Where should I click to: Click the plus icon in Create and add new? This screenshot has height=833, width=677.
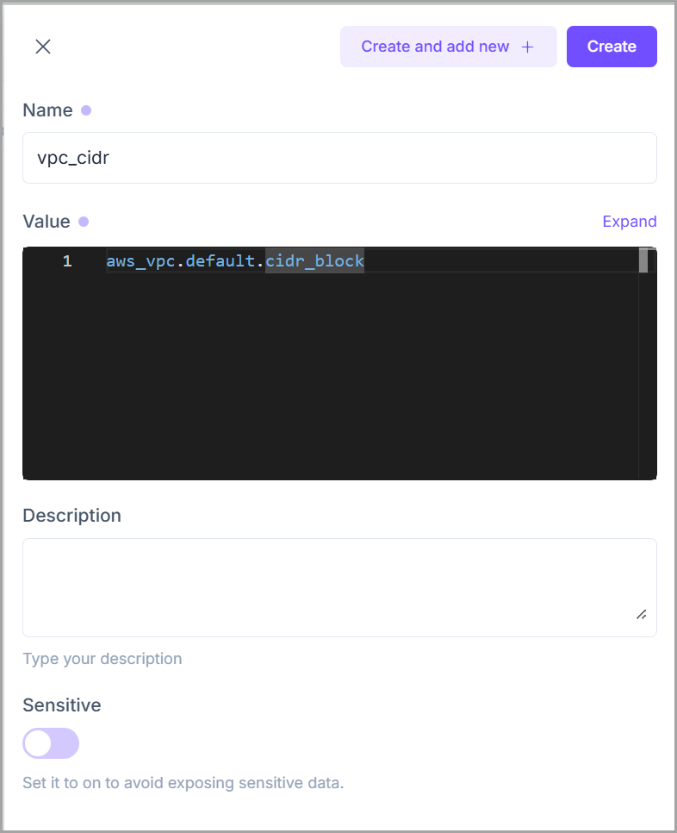[528, 47]
